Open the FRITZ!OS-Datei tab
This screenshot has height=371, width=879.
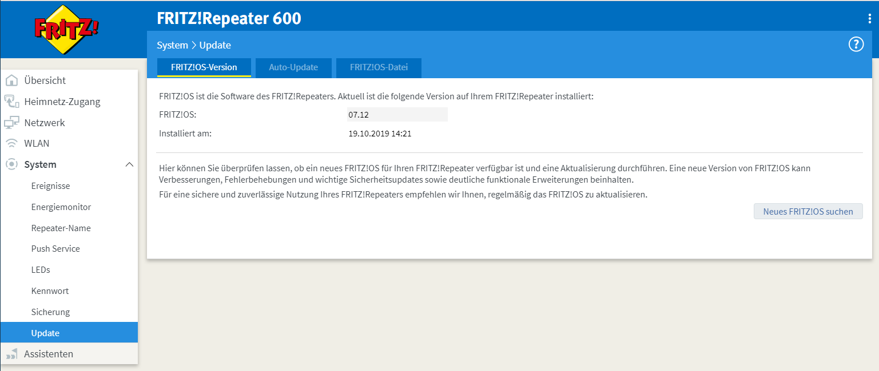[379, 67]
